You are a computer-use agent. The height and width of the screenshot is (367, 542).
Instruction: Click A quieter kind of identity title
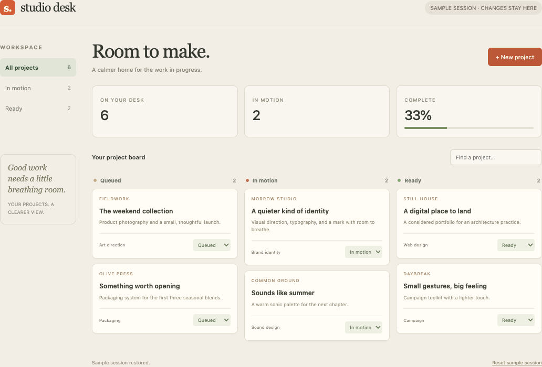pos(290,211)
